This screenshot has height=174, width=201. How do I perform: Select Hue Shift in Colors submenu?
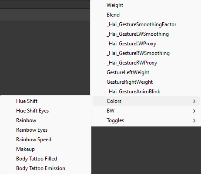coord(46,101)
